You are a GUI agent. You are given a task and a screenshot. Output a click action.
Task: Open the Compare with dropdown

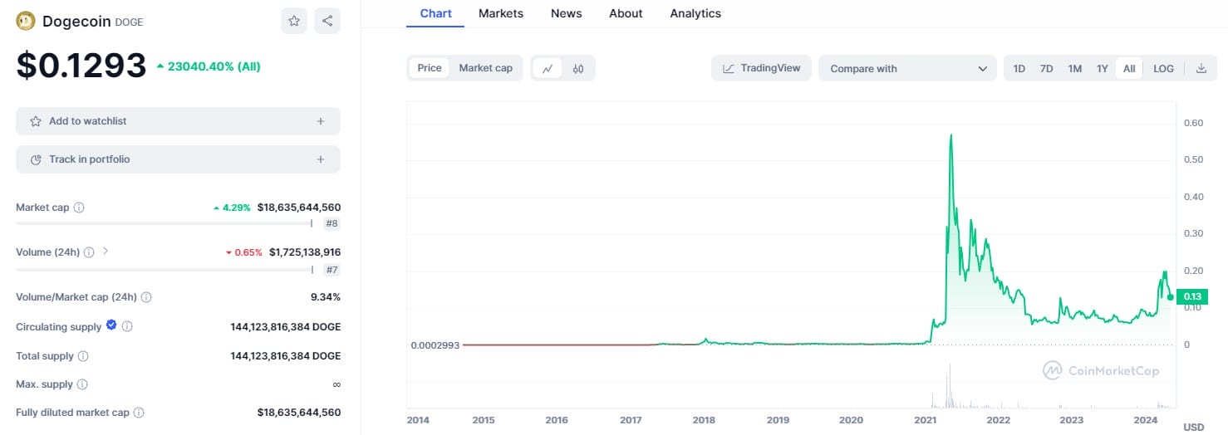907,69
